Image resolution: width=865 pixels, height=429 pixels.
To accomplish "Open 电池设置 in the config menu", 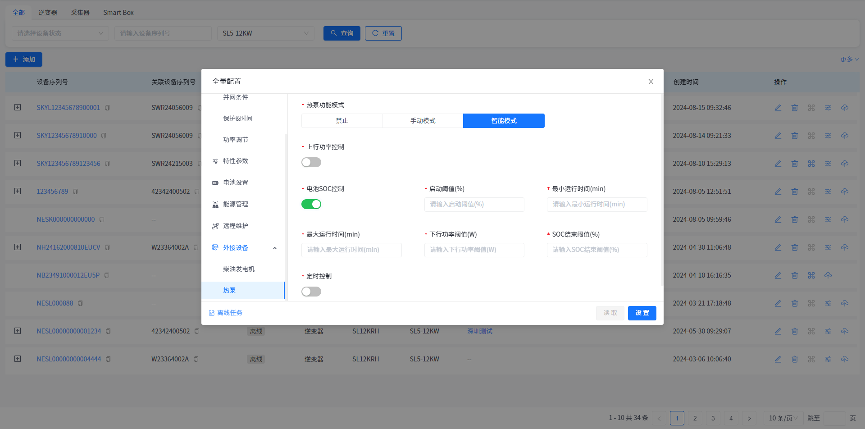I will click(236, 183).
